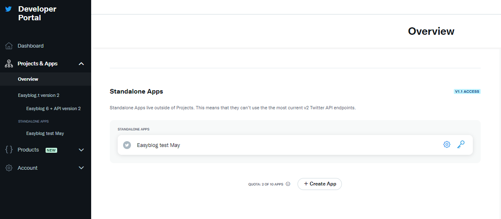Click the NEW badge beside Products
501x219 pixels.
tap(51, 150)
